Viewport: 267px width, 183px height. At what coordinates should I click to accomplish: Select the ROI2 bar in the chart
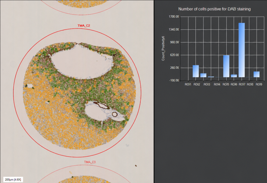[x=196, y=71]
